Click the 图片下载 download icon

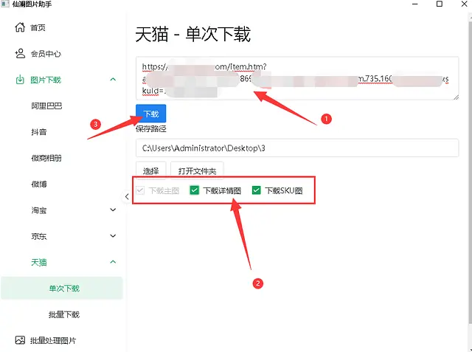point(20,80)
